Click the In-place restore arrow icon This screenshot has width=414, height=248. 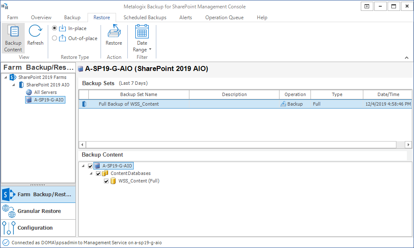(x=62, y=28)
